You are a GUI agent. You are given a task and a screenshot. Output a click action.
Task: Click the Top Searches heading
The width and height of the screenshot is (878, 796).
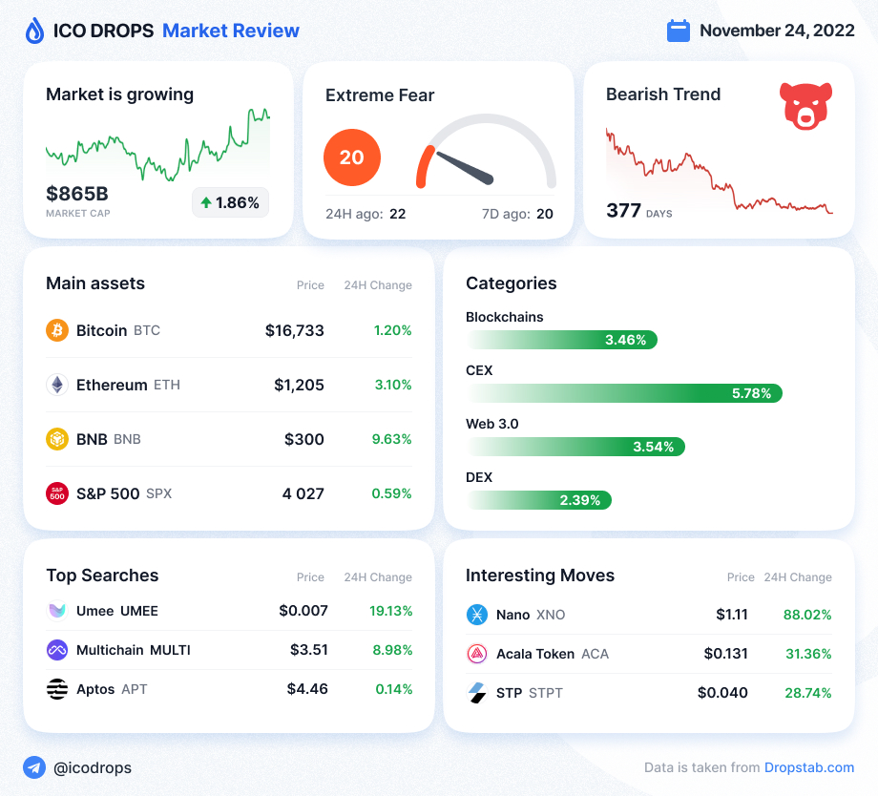[x=102, y=576]
